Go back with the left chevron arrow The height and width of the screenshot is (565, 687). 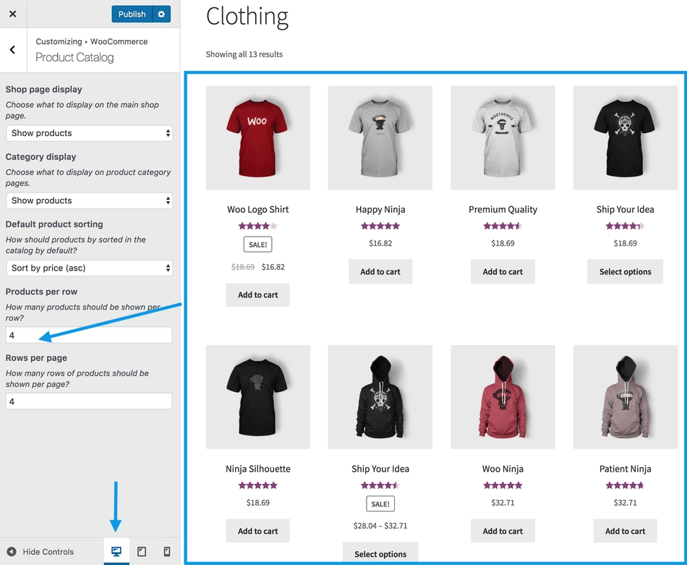coord(13,49)
